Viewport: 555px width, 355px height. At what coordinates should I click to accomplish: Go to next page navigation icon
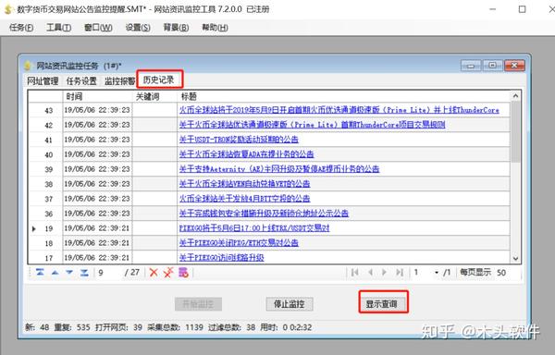pyautogui.click(x=385, y=273)
